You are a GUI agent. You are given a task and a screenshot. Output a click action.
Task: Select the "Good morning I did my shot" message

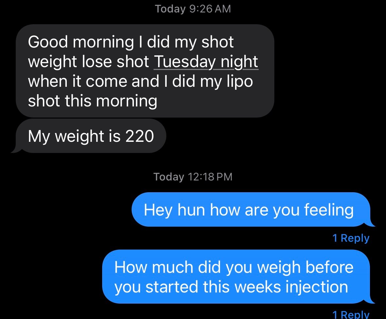(x=144, y=71)
